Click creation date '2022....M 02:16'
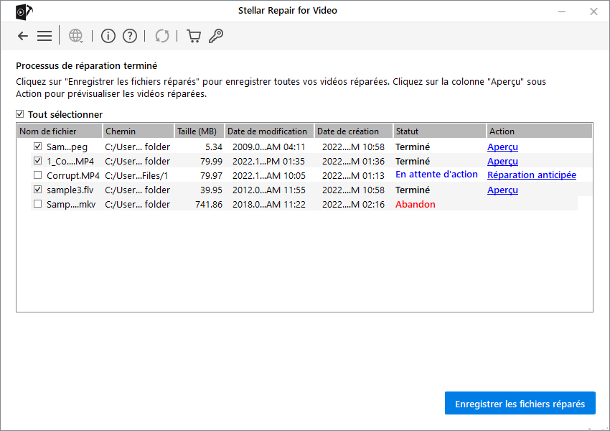The height and width of the screenshot is (431, 610). (x=353, y=205)
